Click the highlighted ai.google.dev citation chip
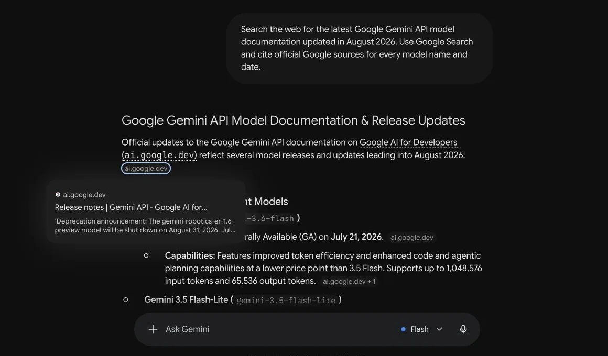Screen dimensions: 608x356 click(146, 169)
